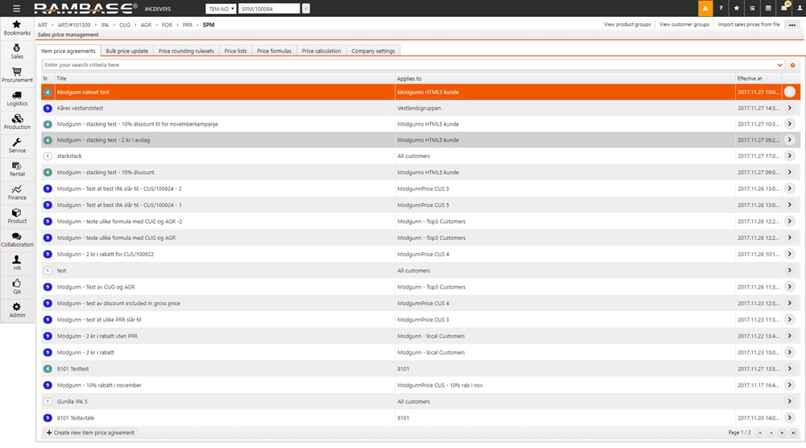806x448 pixels.
Task: Switch to the Price lists tab
Action: 235,51
